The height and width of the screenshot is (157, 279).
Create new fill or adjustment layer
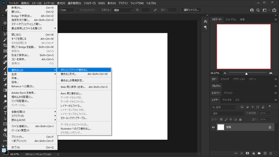(x=253, y=153)
